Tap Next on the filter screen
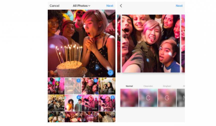Viewport: 216px width, 126px height. pos(179,6)
